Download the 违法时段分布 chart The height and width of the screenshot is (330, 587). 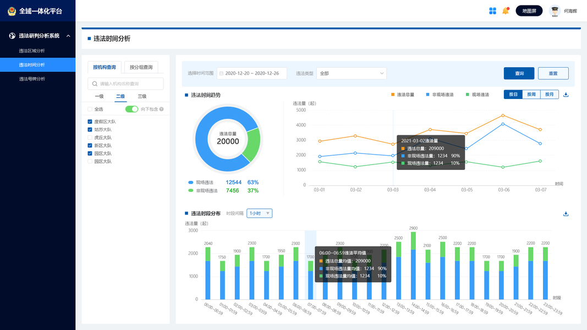point(566,213)
